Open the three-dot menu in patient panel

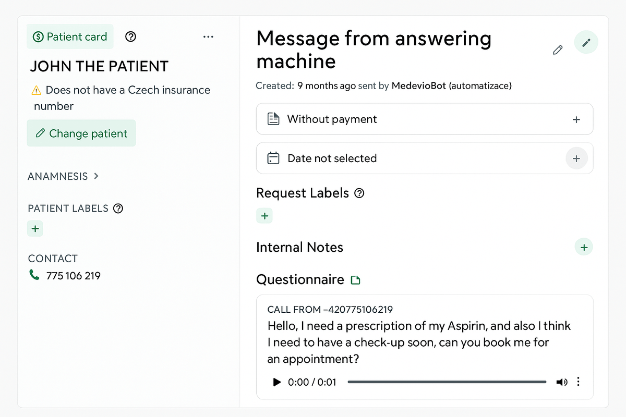coord(208,36)
